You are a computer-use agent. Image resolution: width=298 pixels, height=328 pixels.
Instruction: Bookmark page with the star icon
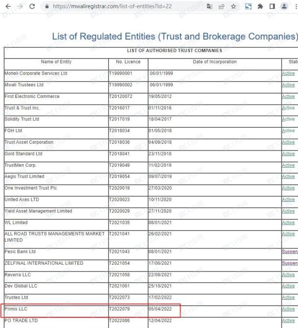pyautogui.click(x=234, y=6)
